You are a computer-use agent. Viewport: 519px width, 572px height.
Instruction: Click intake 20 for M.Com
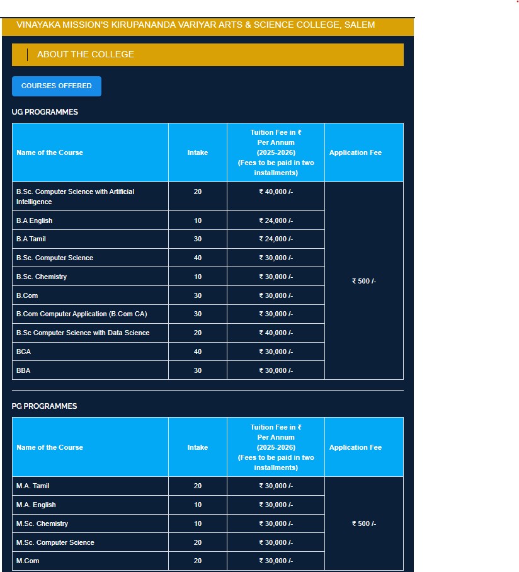pyautogui.click(x=198, y=561)
